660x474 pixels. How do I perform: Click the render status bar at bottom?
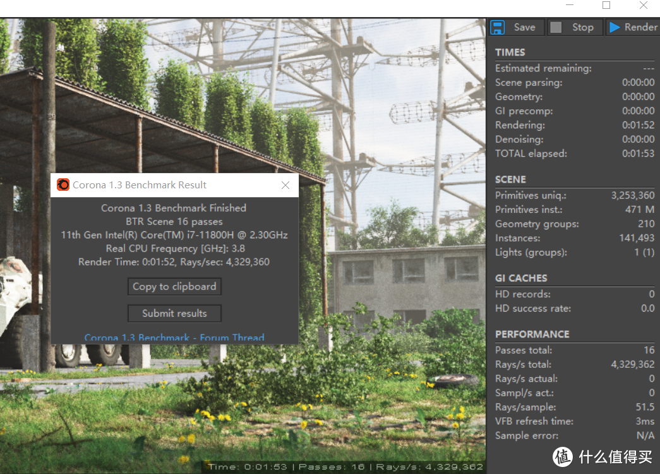pos(344,467)
